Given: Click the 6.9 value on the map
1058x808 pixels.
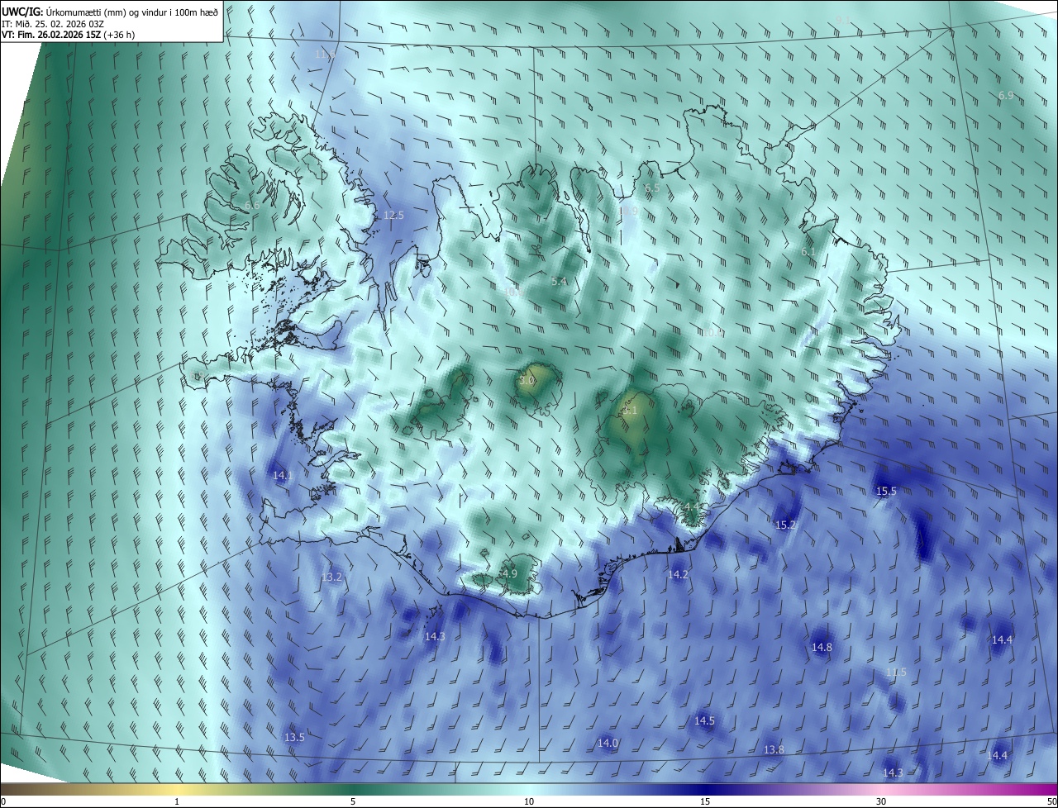Looking at the screenshot, I should click(1006, 96).
